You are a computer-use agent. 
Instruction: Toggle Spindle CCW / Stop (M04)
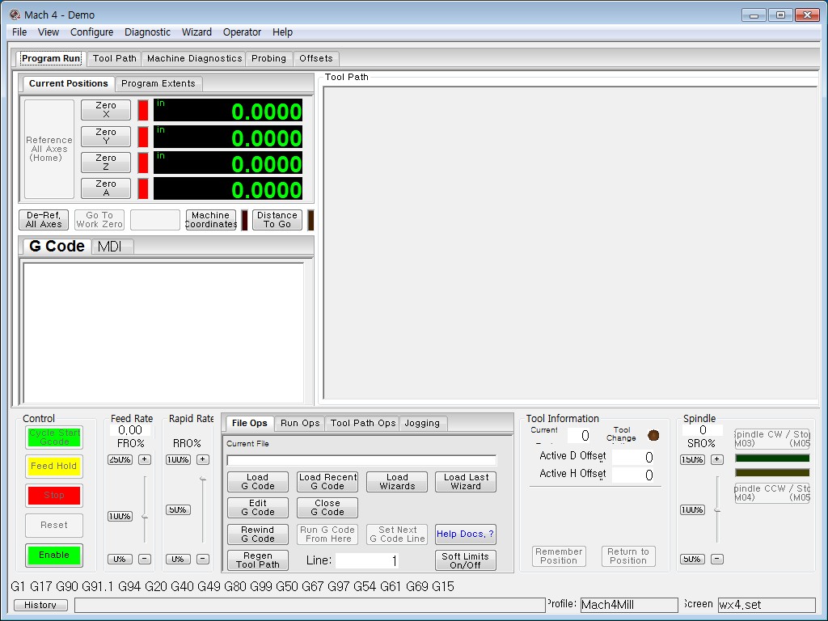pyautogui.click(x=772, y=492)
